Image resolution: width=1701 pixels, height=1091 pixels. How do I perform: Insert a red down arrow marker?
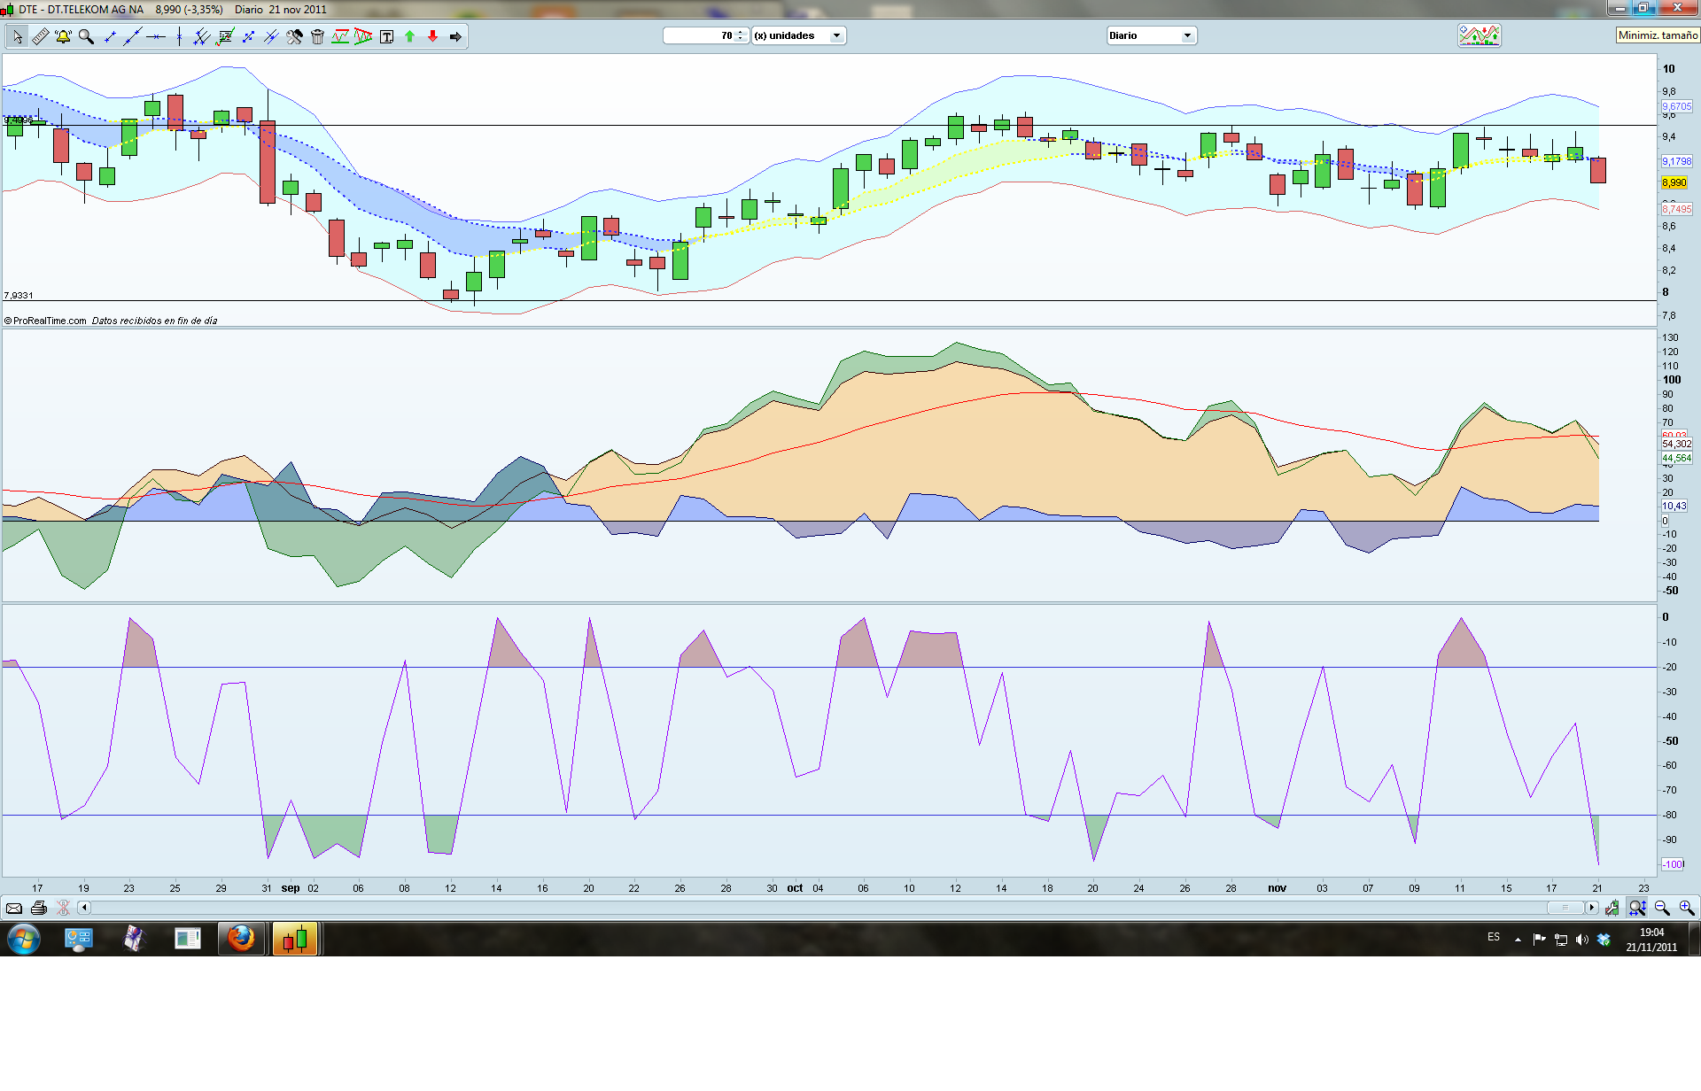click(432, 36)
